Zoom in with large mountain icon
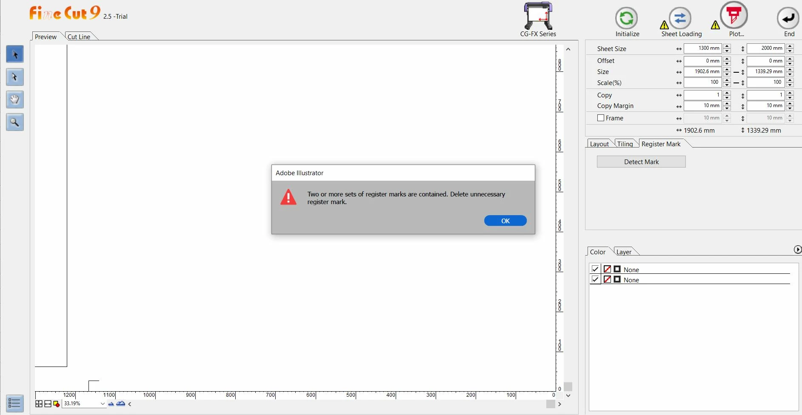Screen dimensions: 802x415 pyautogui.click(x=121, y=404)
